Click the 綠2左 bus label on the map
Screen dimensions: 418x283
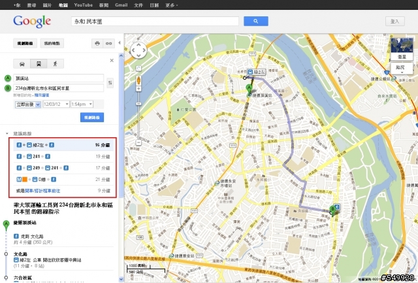click(x=257, y=73)
